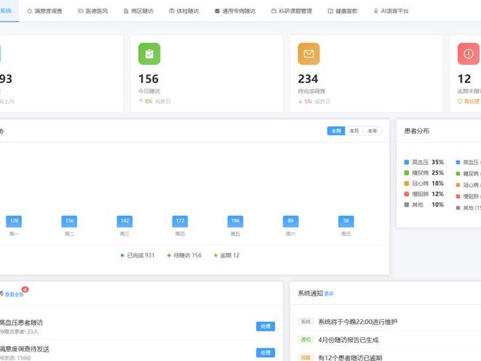Select the 健康宣教 tab
The width and height of the screenshot is (481, 361).
[343, 11]
